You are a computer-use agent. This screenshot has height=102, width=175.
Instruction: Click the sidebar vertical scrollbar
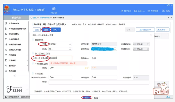(29, 46)
